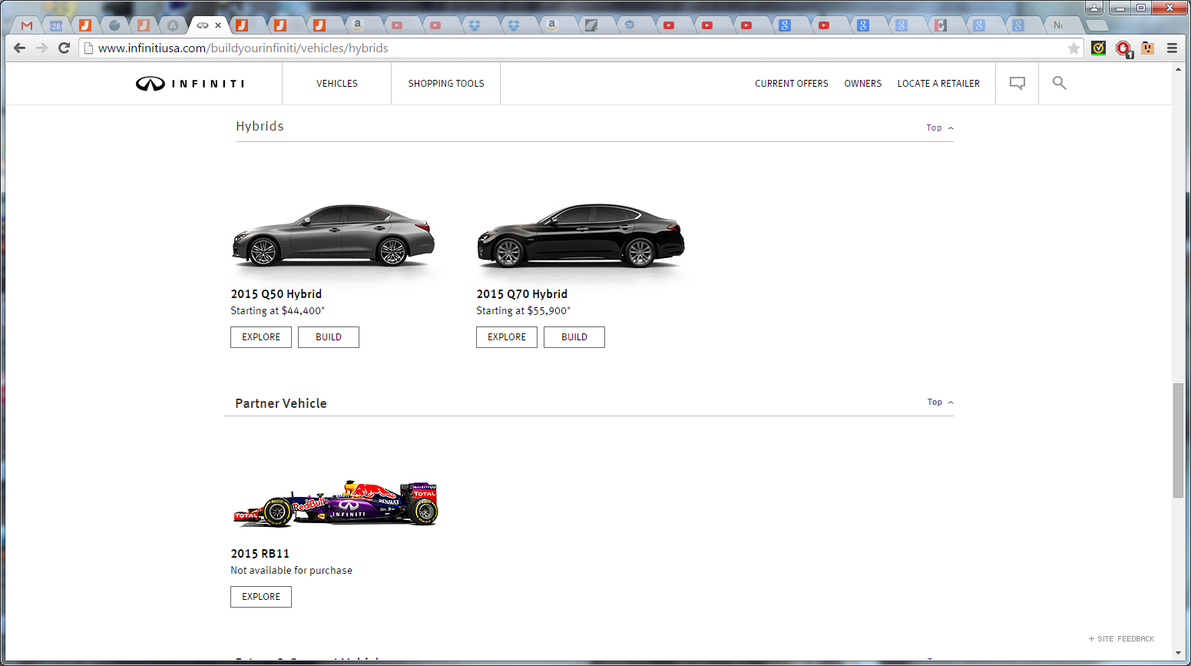Click the page info icon in address bar
The height and width of the screenshot is (666, 1191).
[x=88, y=48]
